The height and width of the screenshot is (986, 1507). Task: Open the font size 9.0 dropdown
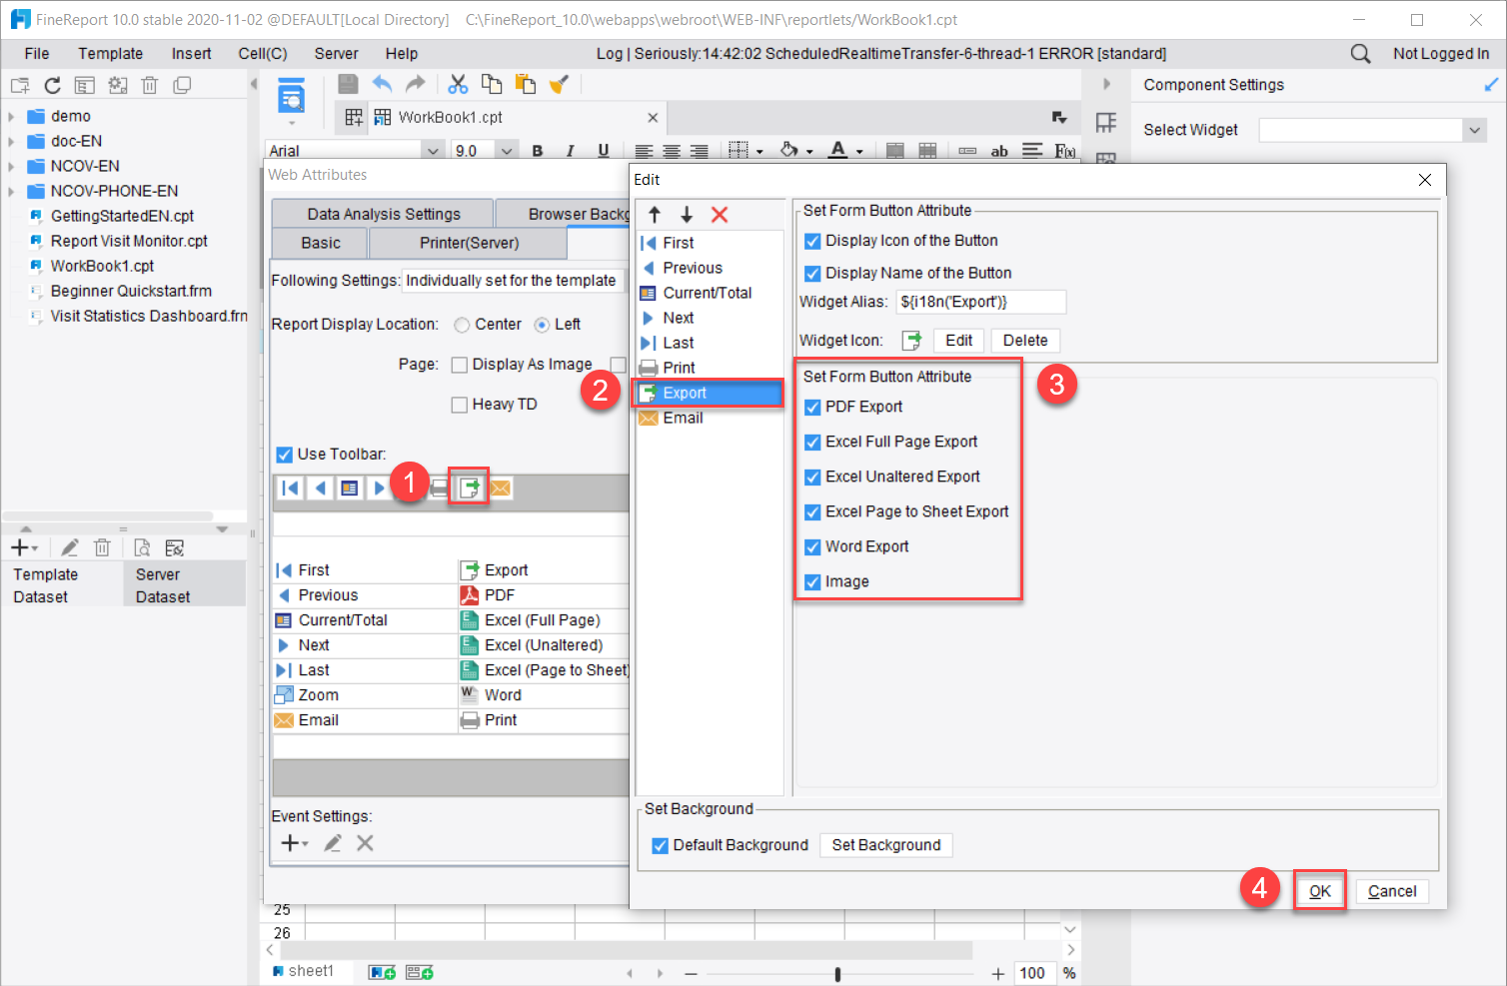(x=507, y=151)
